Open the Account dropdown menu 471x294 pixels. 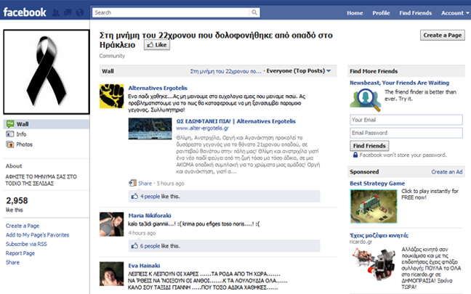[x=452, y=13]
